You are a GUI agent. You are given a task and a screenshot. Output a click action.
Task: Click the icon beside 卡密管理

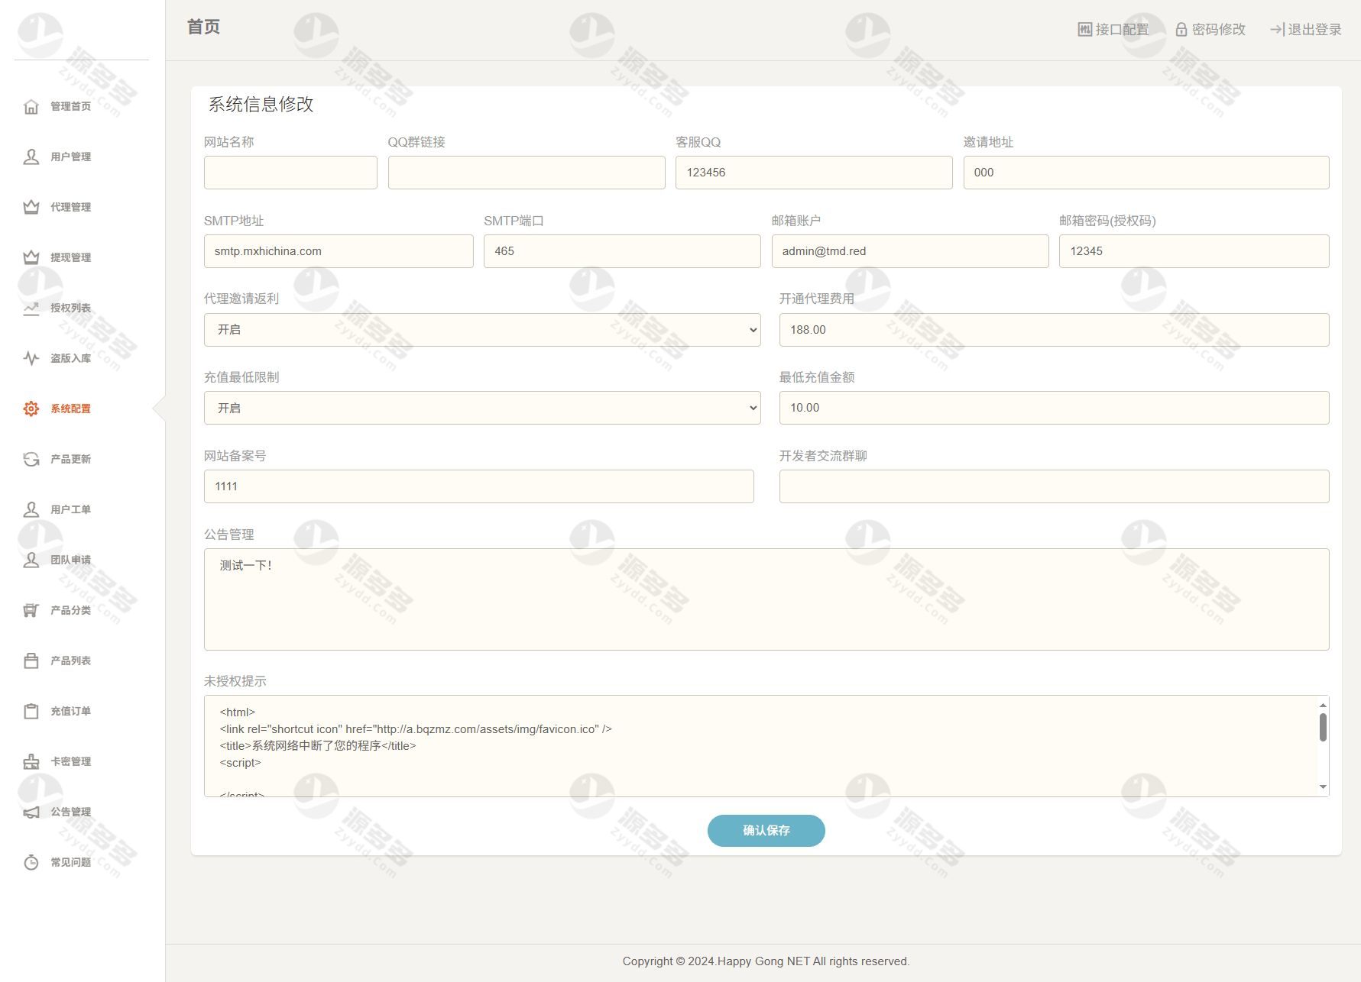[31, 761]
